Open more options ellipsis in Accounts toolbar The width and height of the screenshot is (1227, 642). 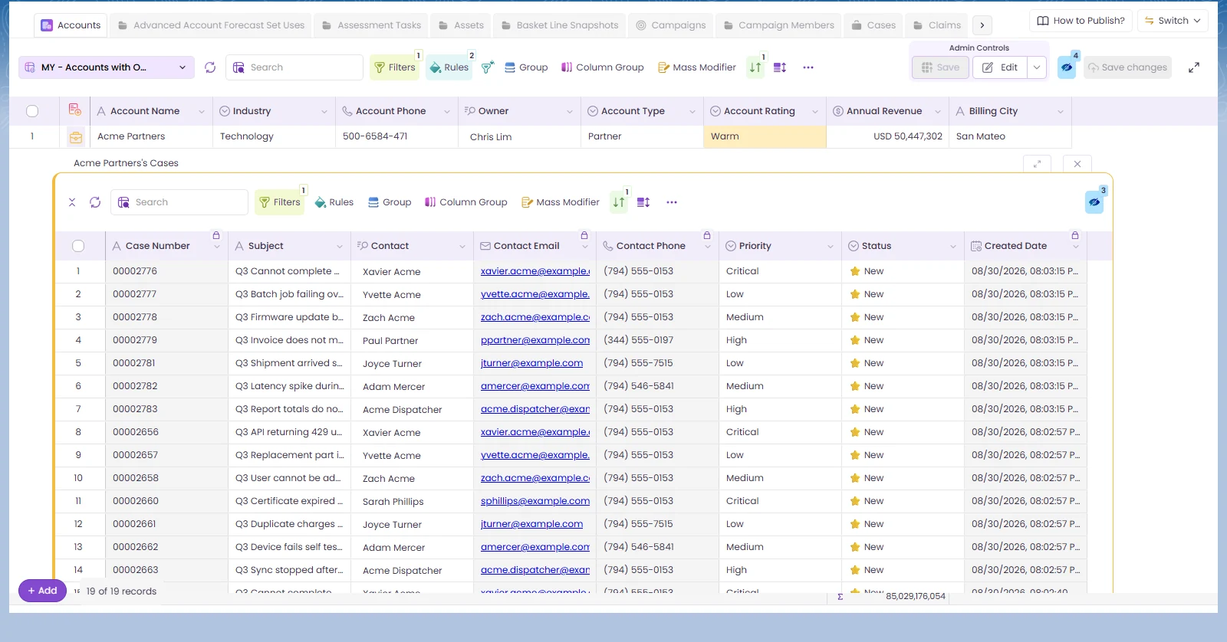pyautogui.click(x=808, y=67)
